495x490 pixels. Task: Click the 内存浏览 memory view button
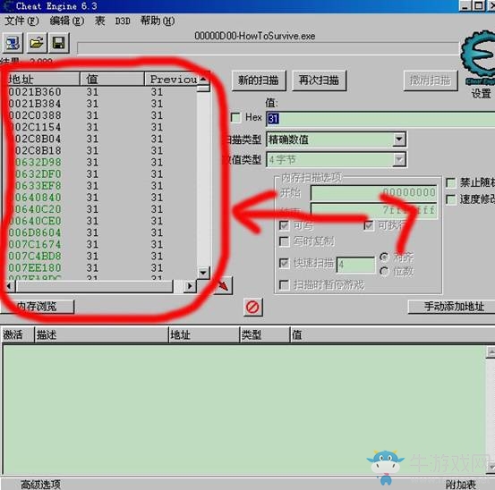point(37,306)
